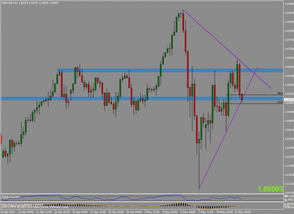Click the 28 Apr 20:00 time label
Screen dimensions: 294x214
point(116,212)
